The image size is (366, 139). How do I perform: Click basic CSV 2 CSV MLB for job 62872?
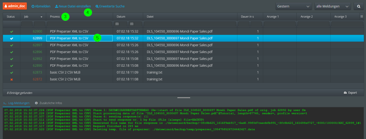[65, 79]
